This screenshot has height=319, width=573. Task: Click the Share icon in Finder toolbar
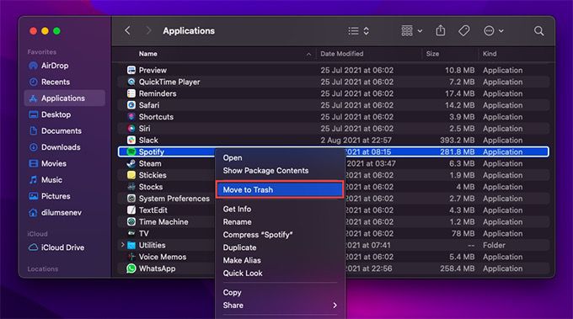pos(441,30)
